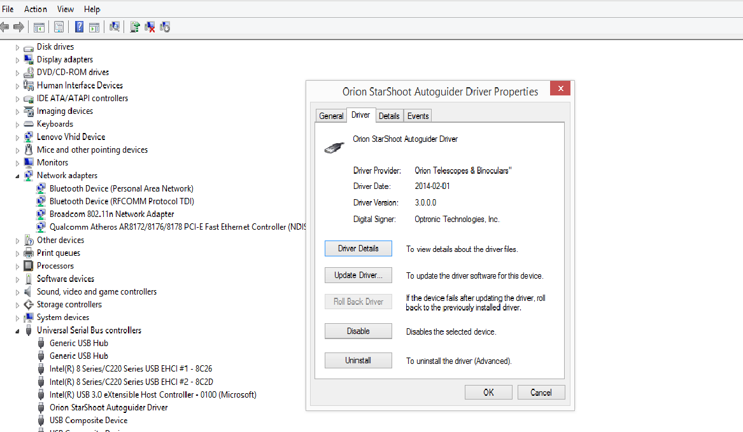
Task: Expand IDE ATA/ATAPI controllers node
Action: [x=18, y=99]
